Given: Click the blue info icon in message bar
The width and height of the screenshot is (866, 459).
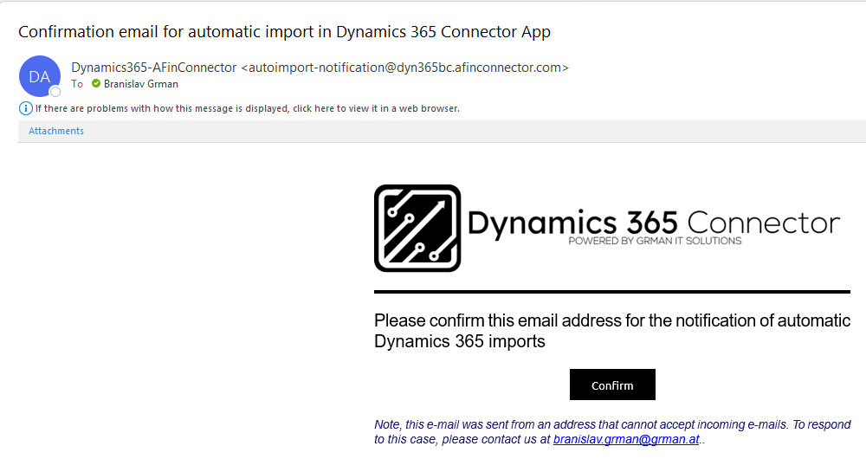Looking at the screenshot, I should point(25,108).
